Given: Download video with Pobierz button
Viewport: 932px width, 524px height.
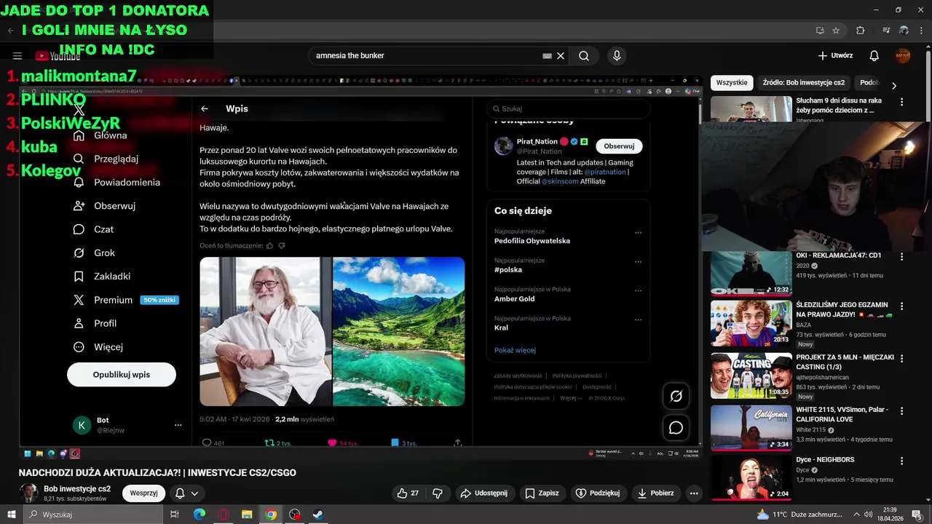Looking at the screenshot, I should click(x=655, y=493).
